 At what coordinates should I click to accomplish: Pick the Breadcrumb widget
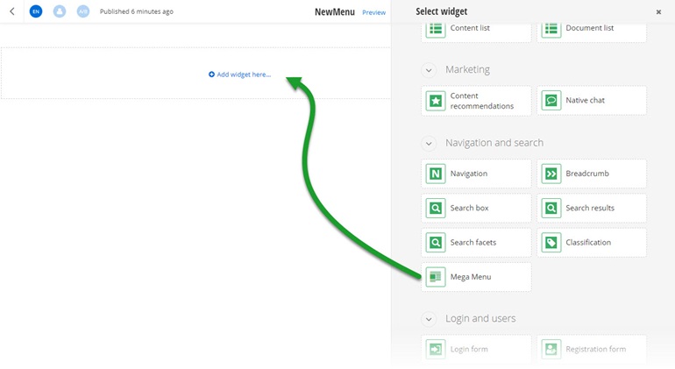(592, 174)
